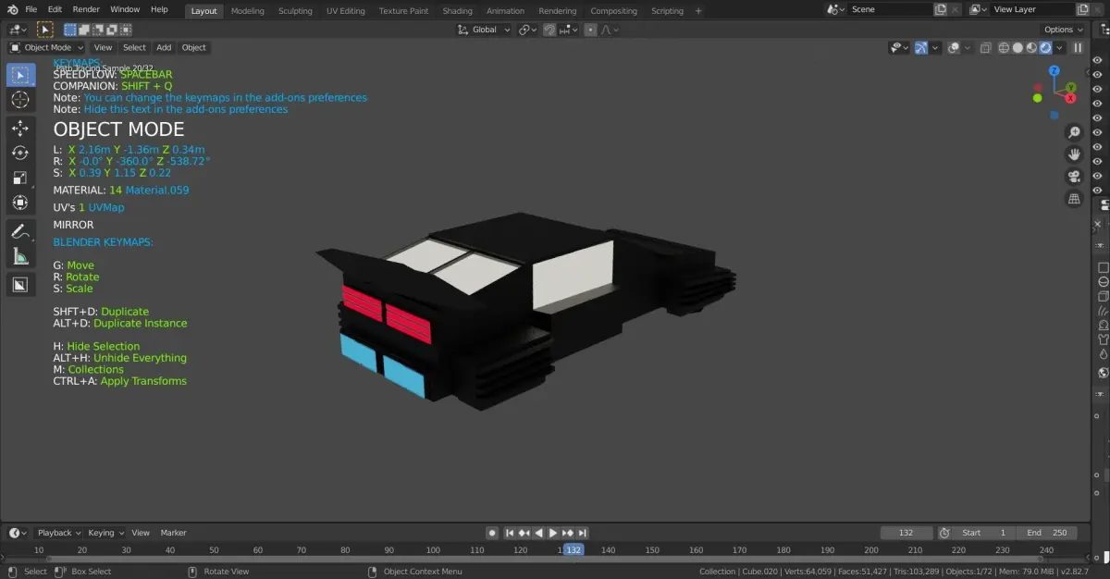Open the Options dropdown

(x=1064, y=30)
